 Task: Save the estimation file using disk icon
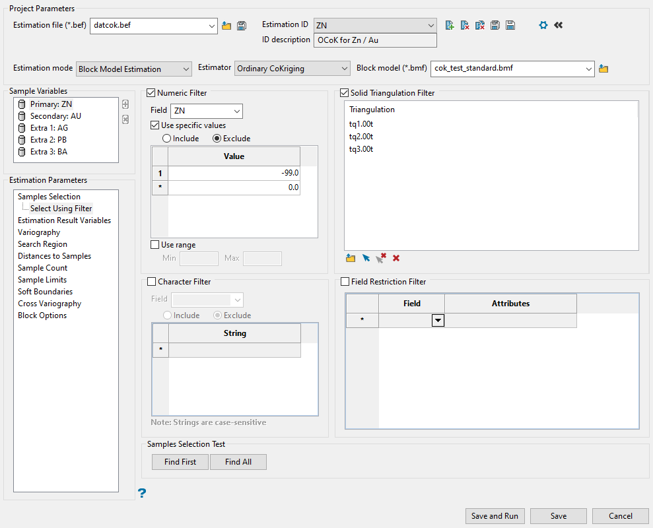[242, 26]
